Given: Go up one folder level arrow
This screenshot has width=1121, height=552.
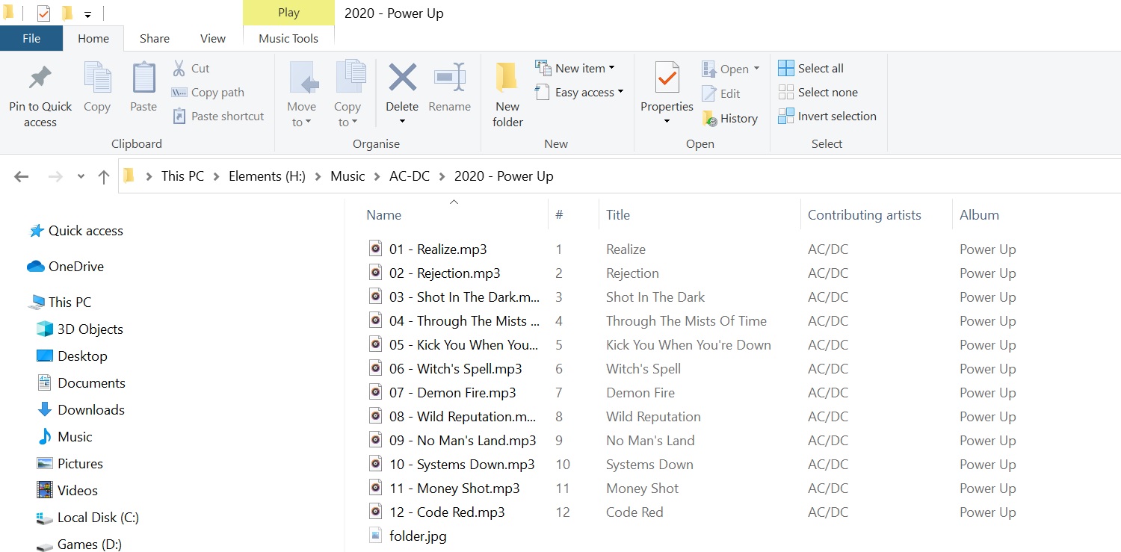Looking at the screenshot, I should pyautogui.click(x=104, y=177).
